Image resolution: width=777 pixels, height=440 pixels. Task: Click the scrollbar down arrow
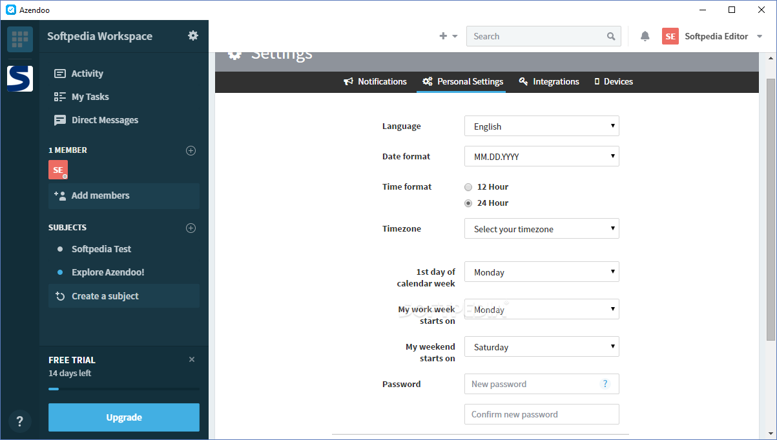point(770,434)
